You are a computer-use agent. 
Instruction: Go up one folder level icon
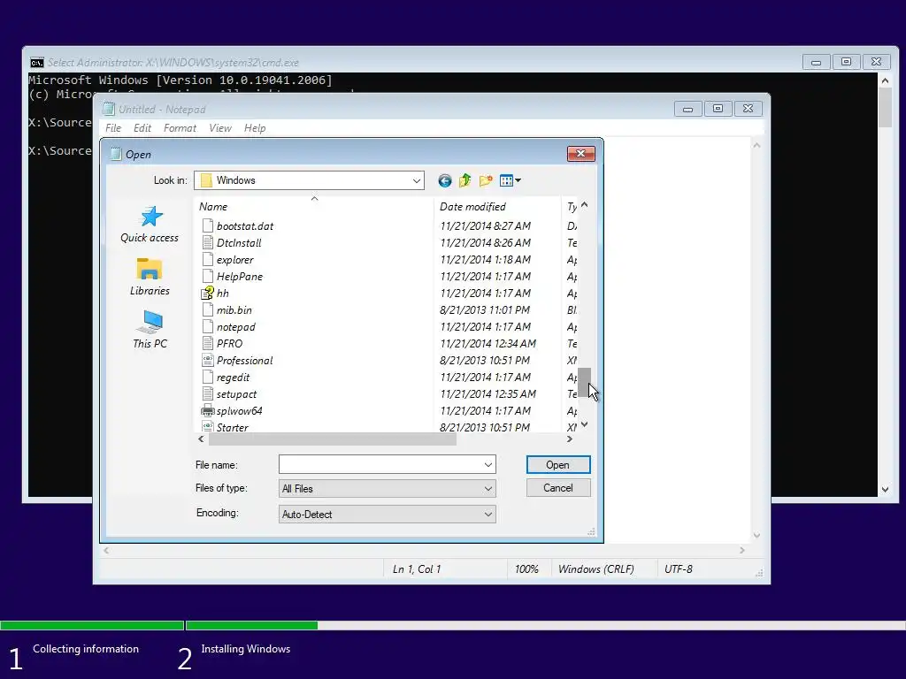pyautogui.click(x=465, y=180)
